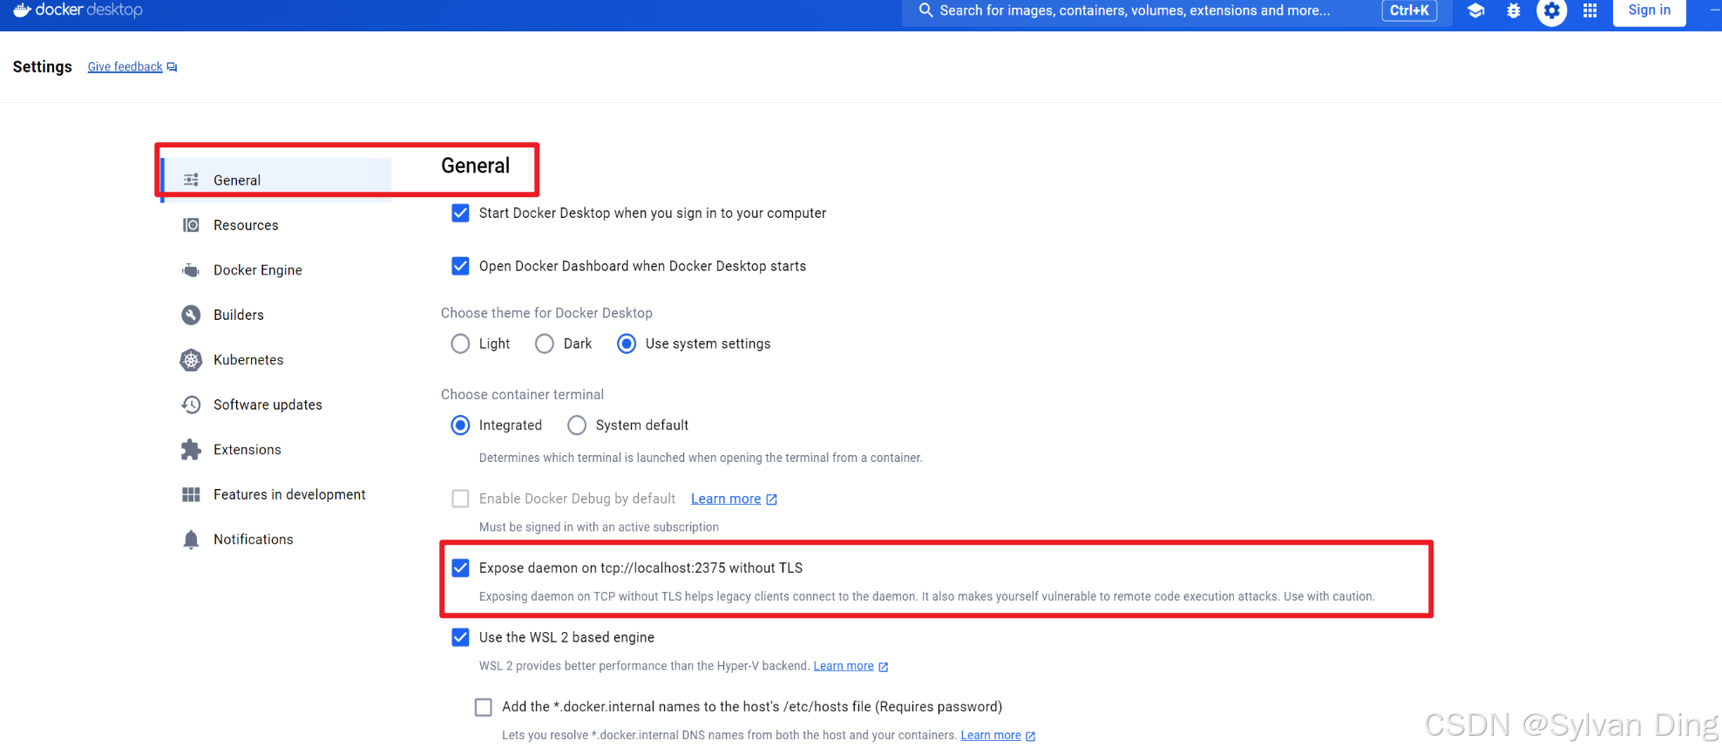This screenshot has height=754, width=1722.
Task: Open Features in development section
Action: 277,494
